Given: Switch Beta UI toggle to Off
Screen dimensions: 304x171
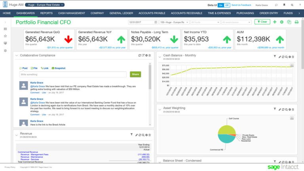Looking at the screenshot, I should [226, 6].
